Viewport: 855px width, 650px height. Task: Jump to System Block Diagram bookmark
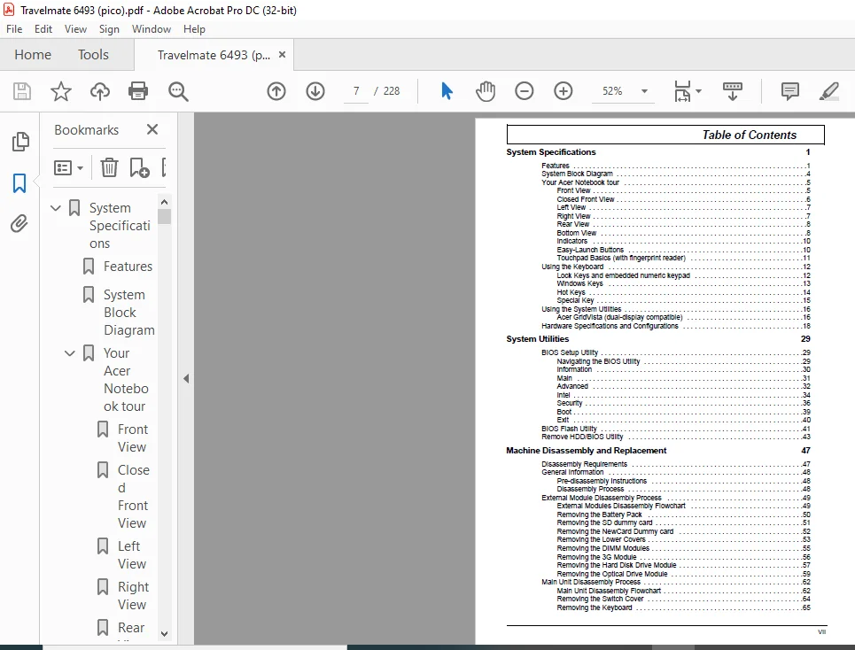(x=129, y=313)
